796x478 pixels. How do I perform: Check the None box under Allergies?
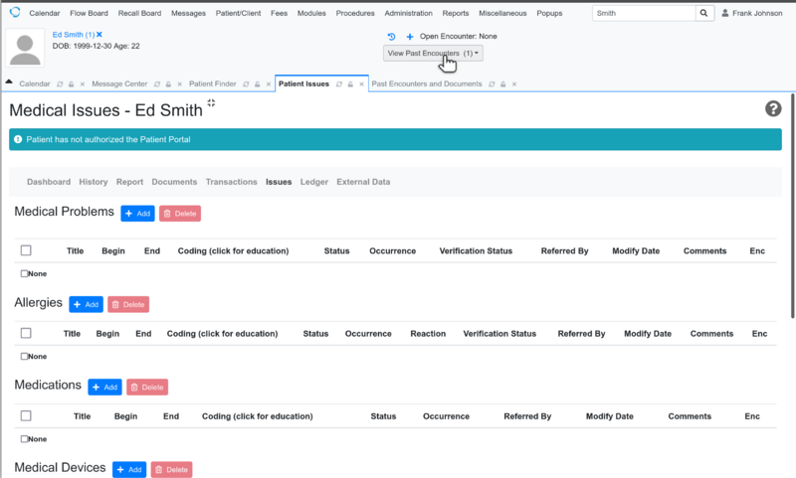(24, 357)
